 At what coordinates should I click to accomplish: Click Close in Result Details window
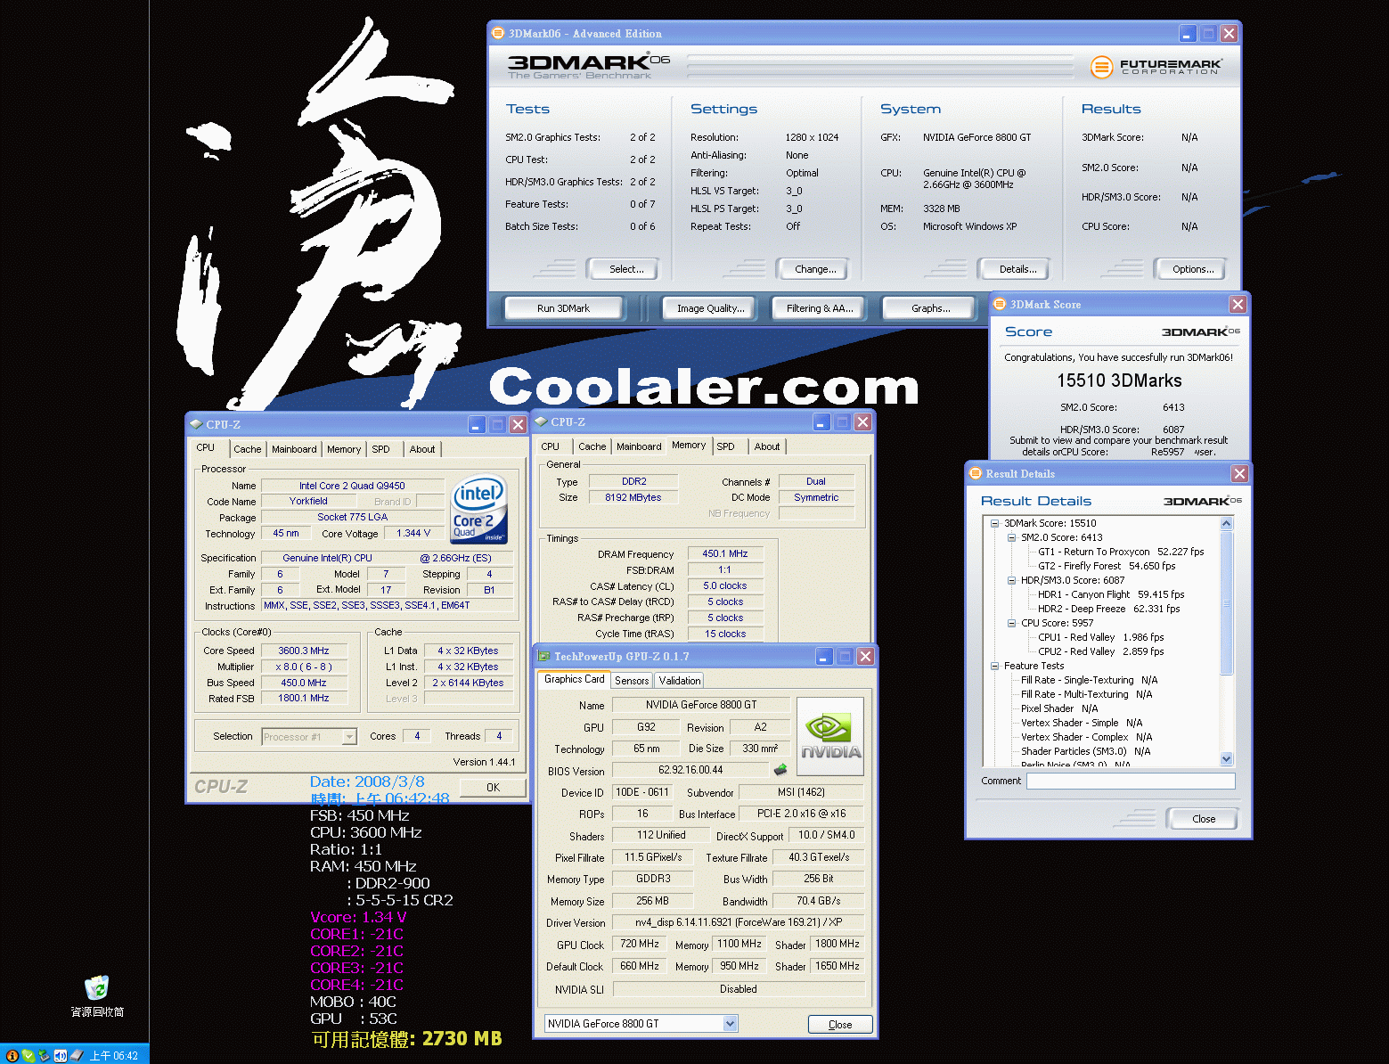click(1203, 819)
